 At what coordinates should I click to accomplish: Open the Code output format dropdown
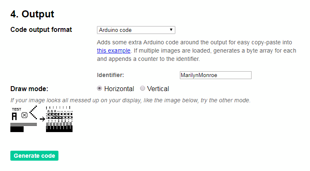(x=136, y=30)
